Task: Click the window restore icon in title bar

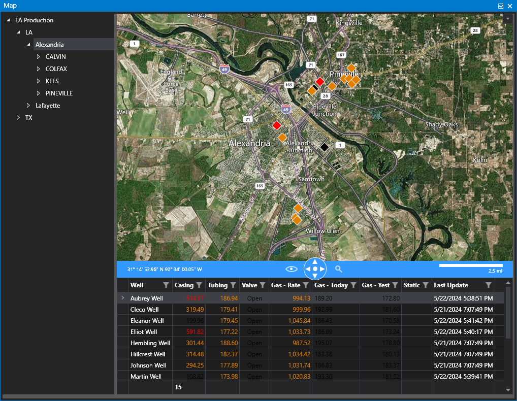Action: tap(501, 6)
